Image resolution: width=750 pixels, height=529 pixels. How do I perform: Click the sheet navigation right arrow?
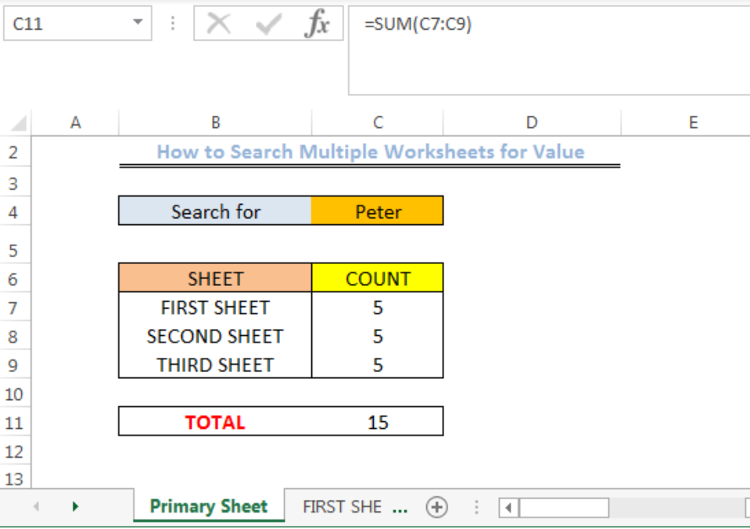coord(75,506)
